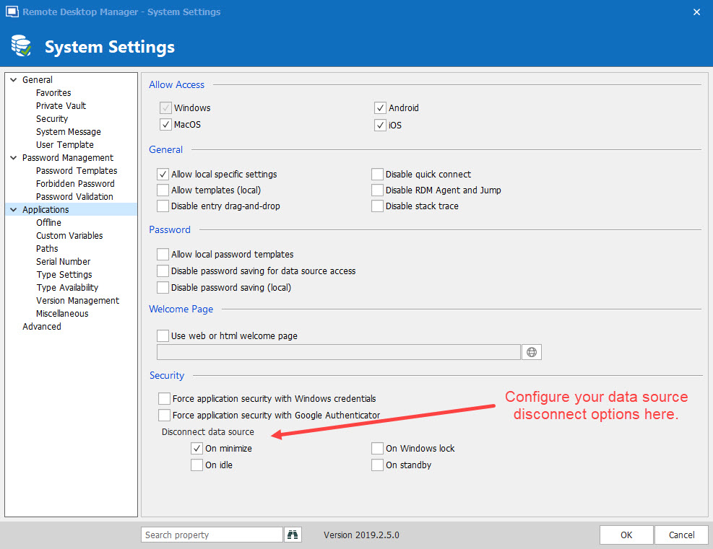Enable Force application security with Google Authenticator
This screenshot has width=713, height=549.
[x=164, y=415]
